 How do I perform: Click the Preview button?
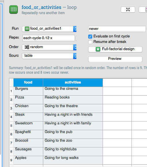click(x=115, y=59)
